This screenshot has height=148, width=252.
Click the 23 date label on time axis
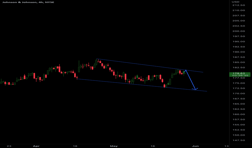click(x=9, y=146)
